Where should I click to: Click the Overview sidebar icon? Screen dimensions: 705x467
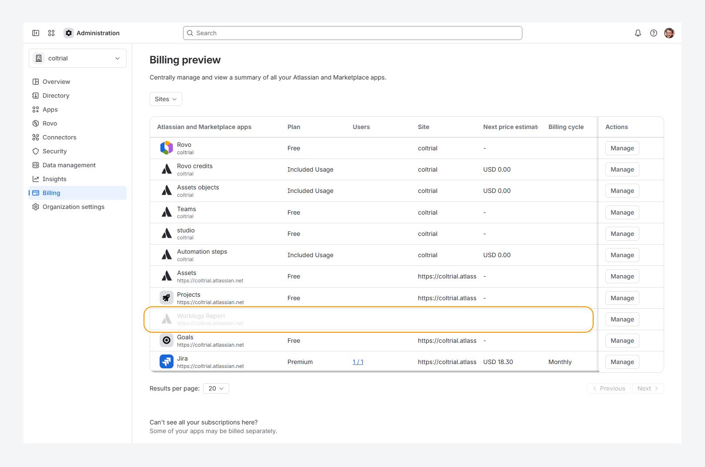pyautogui.click(x=36, y=82)
